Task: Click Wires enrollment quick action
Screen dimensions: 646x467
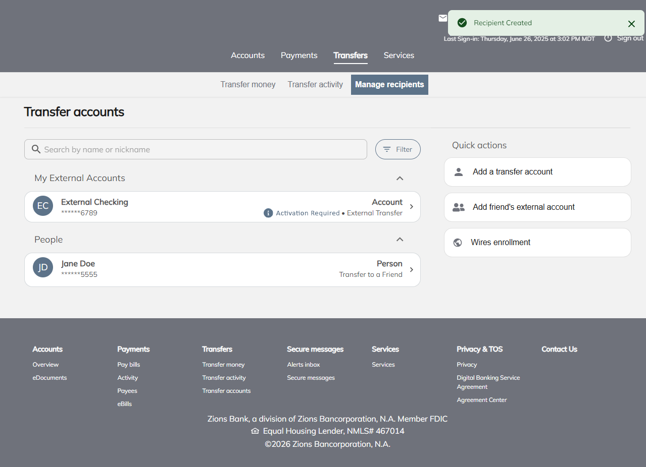Action: coord(537,243)
